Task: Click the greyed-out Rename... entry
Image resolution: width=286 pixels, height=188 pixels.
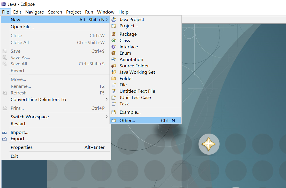Action: tap(56, 86)
